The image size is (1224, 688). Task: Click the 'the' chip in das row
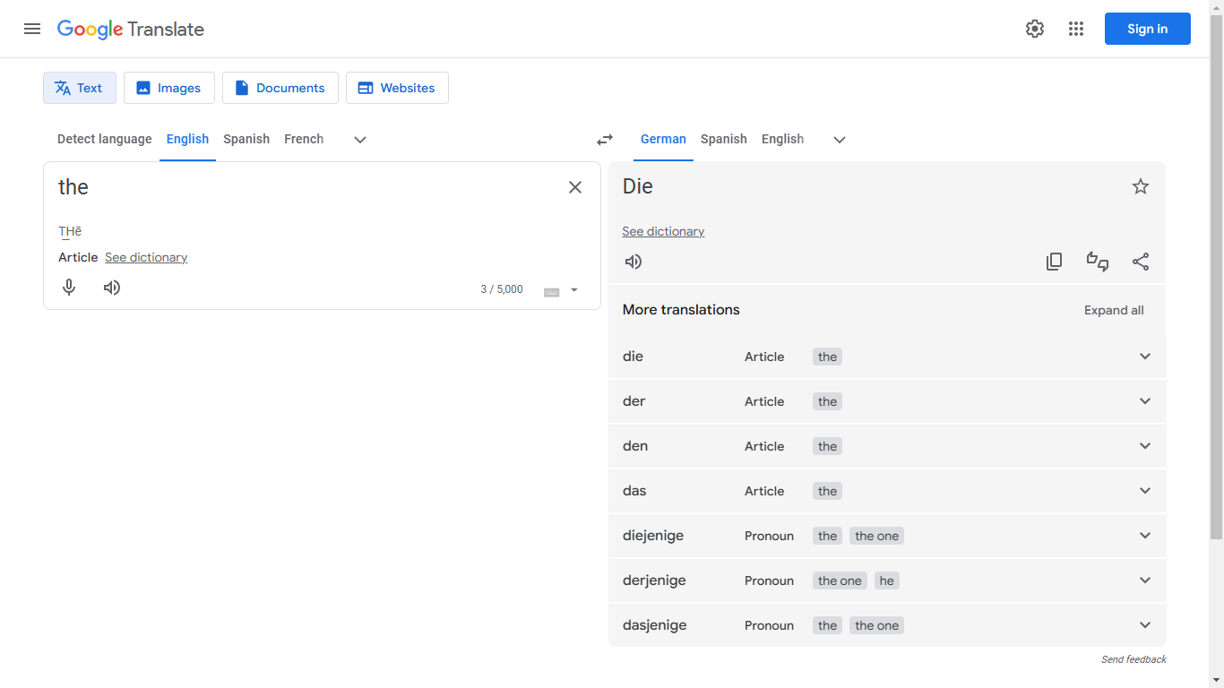pos(827,491)
